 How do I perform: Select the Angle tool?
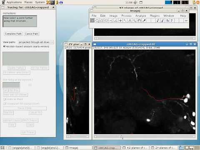tap(116, 21)
